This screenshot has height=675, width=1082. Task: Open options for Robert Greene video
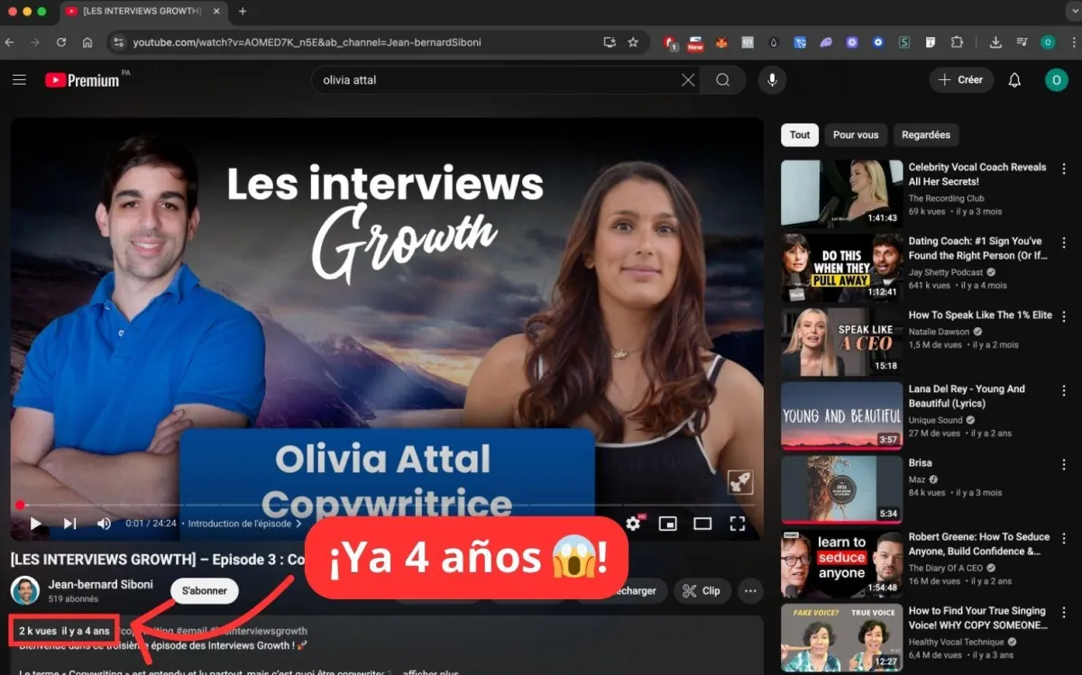(1064, 538)
